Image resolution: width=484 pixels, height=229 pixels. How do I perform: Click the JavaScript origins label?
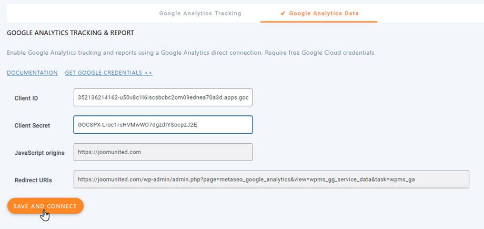pos(39,153)
